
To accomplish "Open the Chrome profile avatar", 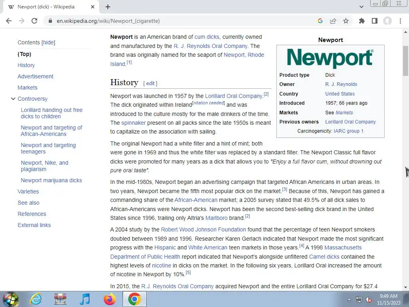I will click(387, 21).
